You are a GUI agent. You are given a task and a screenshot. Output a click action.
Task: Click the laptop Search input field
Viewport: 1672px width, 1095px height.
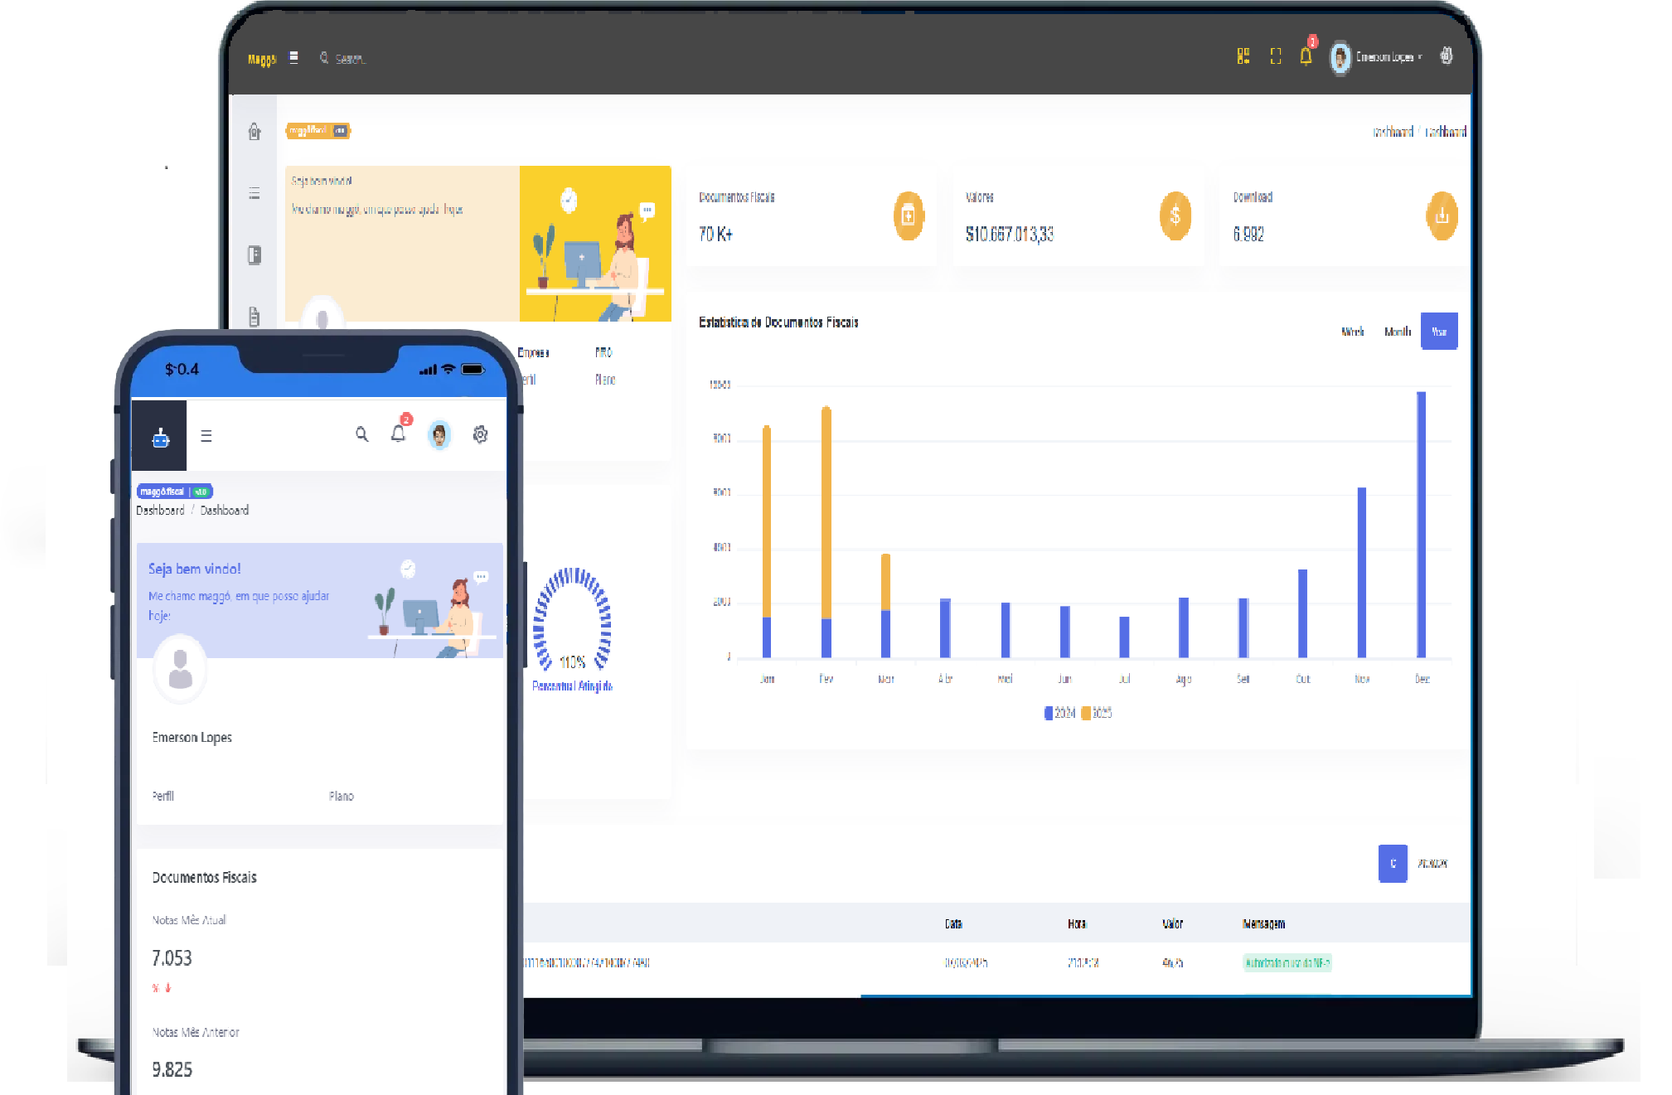click(350, 59)
